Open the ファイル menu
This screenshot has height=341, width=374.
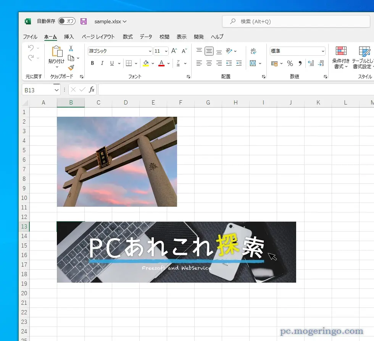30,37
